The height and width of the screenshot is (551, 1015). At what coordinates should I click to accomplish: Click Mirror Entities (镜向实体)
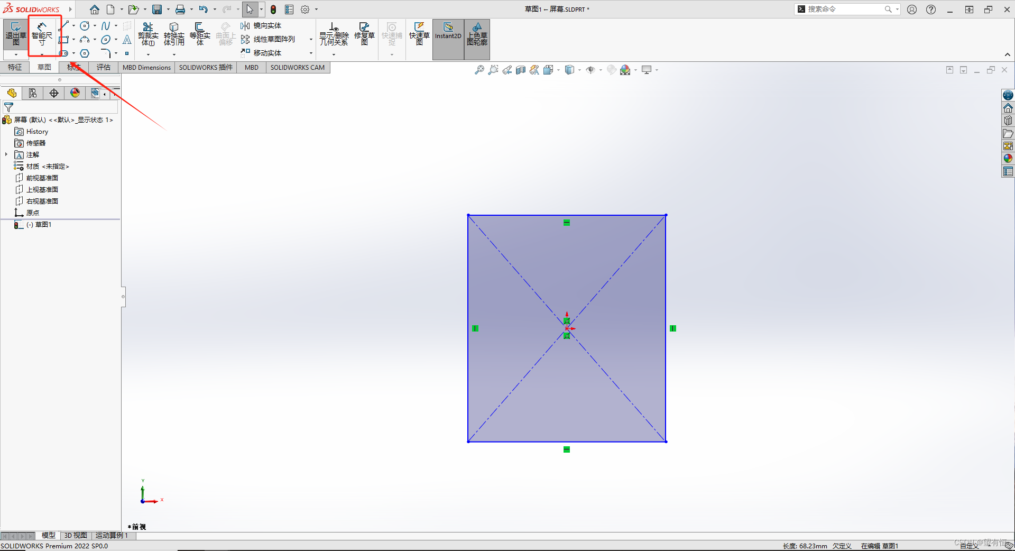(x=261, y=25)
